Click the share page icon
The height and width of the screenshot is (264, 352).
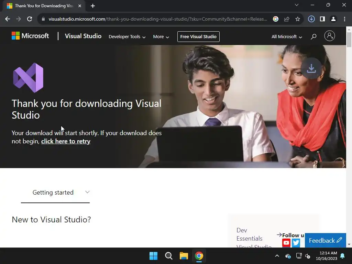coord(287,19)
